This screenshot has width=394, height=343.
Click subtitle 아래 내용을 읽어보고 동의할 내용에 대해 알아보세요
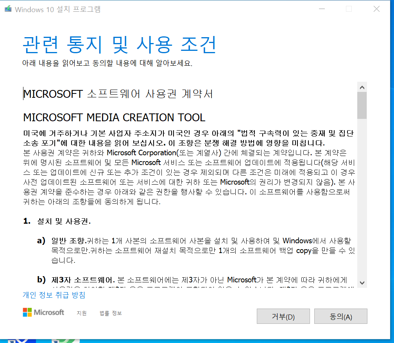[107, 63]
